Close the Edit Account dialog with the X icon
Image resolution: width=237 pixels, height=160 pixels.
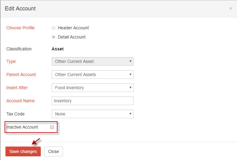pos(231,9)
